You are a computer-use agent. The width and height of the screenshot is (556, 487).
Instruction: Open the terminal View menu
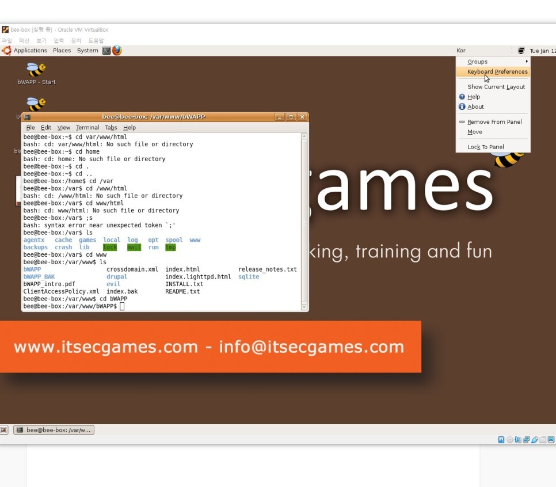pos(63,127)
